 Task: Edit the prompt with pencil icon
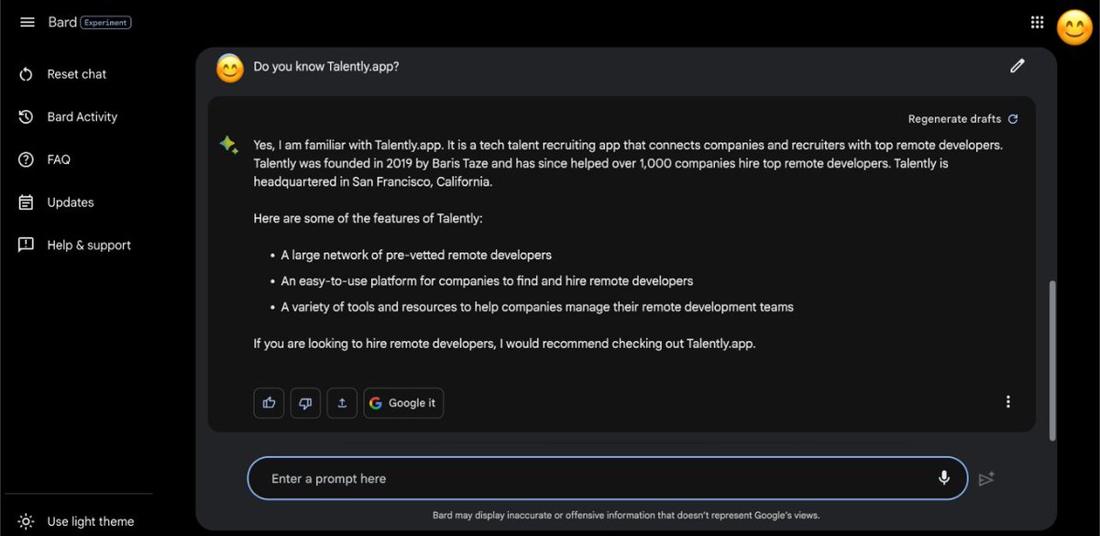tap(1017, 66)
